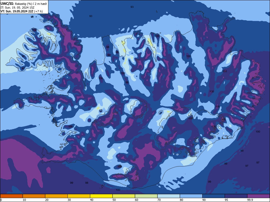Select the purple above-99.9 legend swatch

click(258, 196)
